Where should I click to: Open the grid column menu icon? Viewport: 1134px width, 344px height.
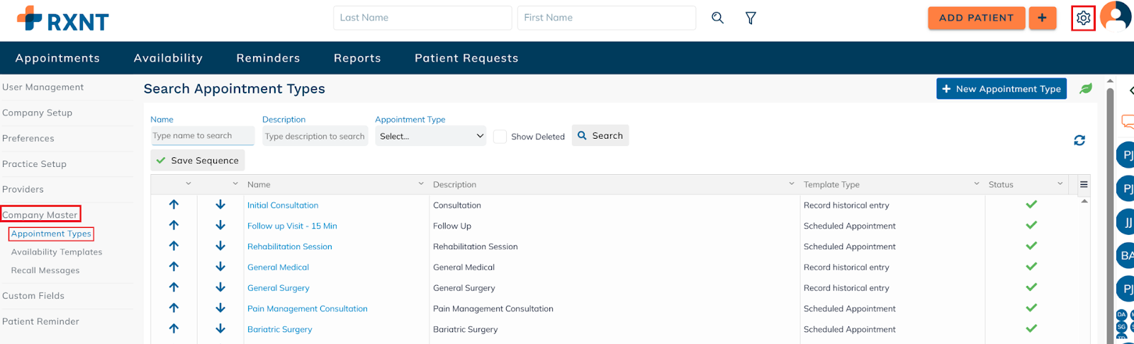[x=1084, y=184]
